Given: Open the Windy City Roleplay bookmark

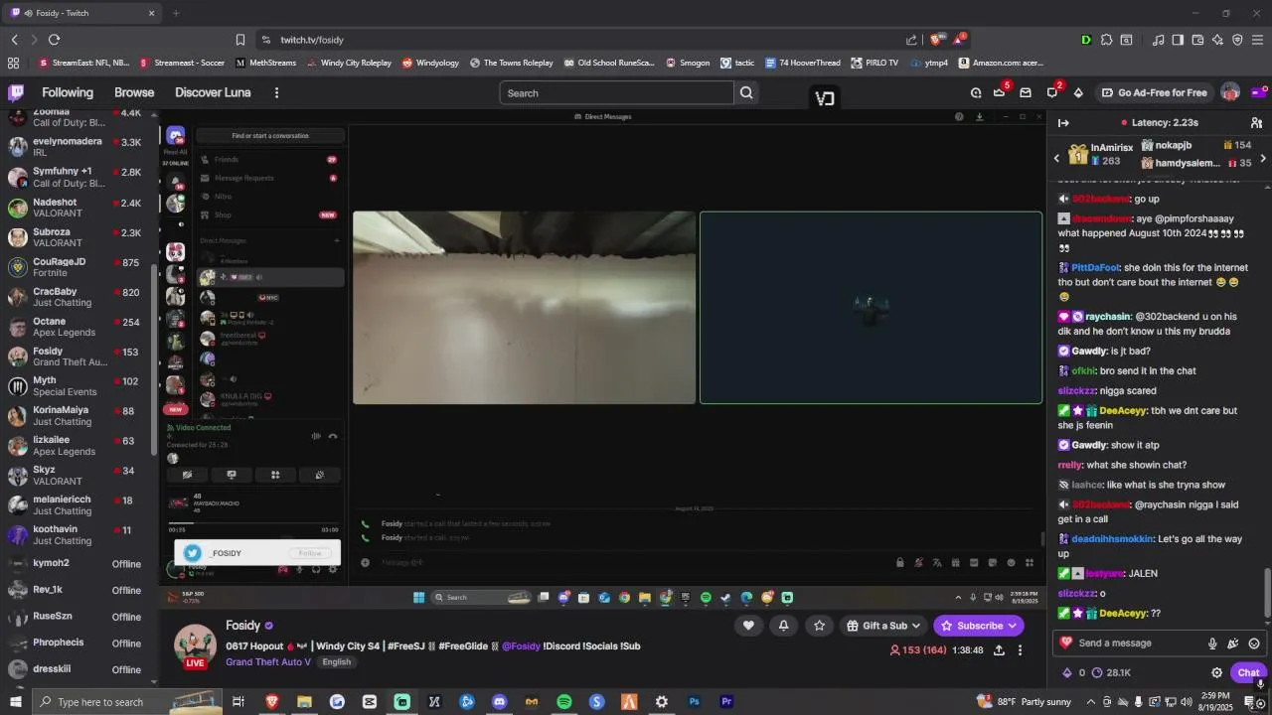Looking at the screenshot, I should coord(349,63).
